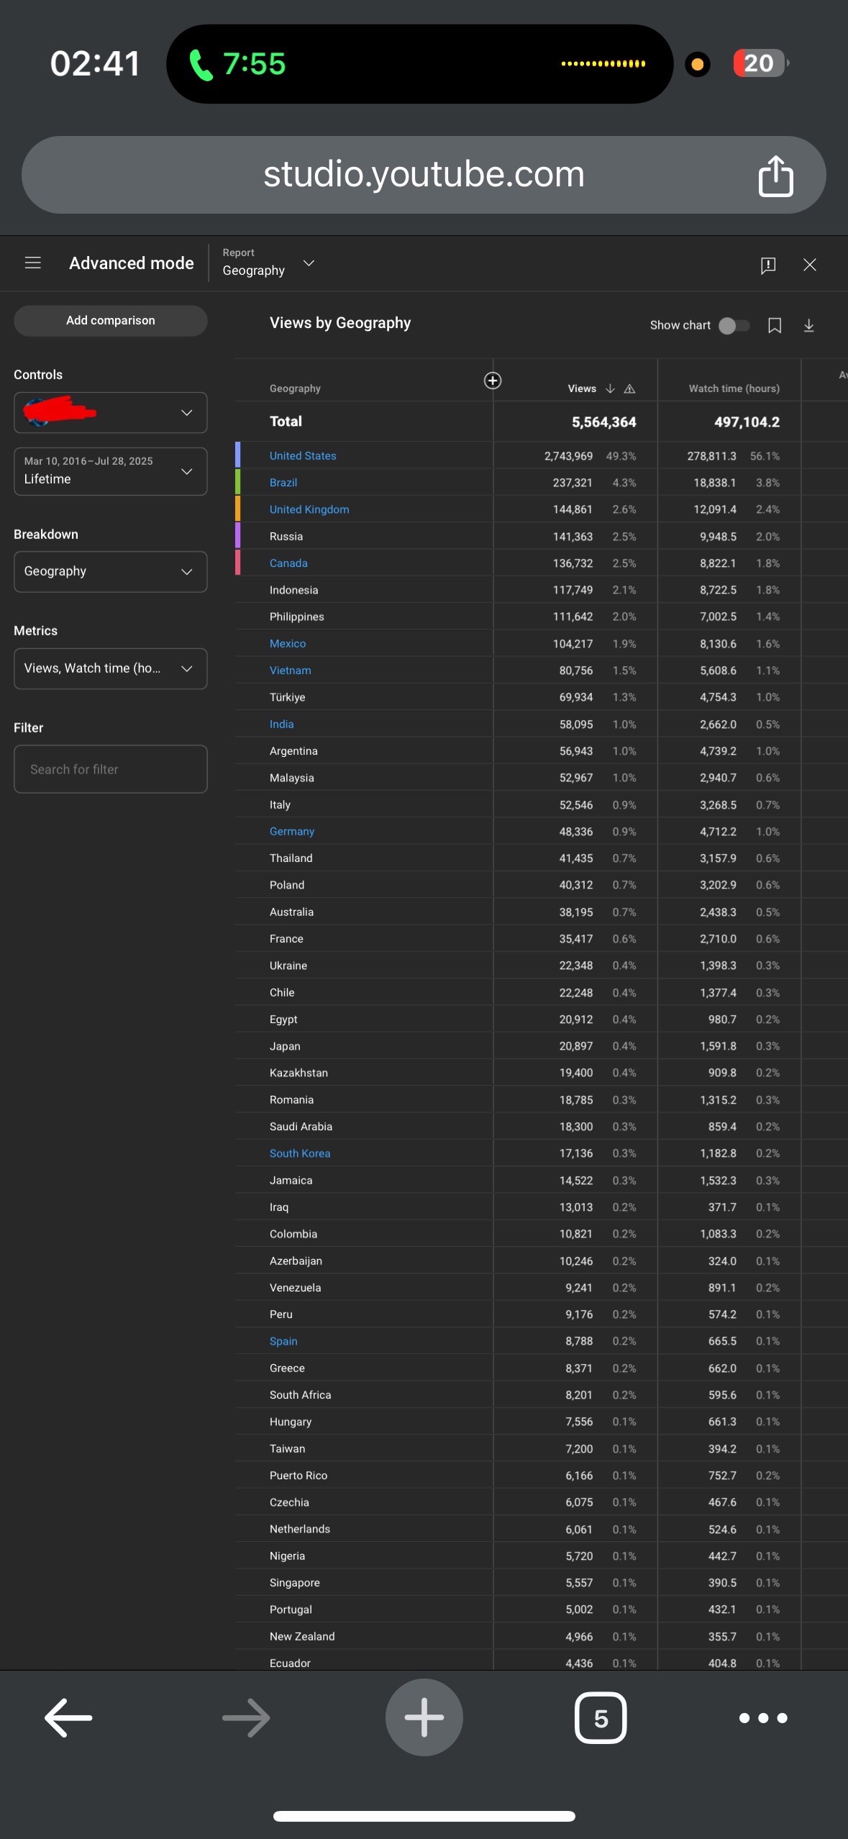The image size is (848, 1839).
Task: Tap the new tab plus button
Action: (424, 1717)
